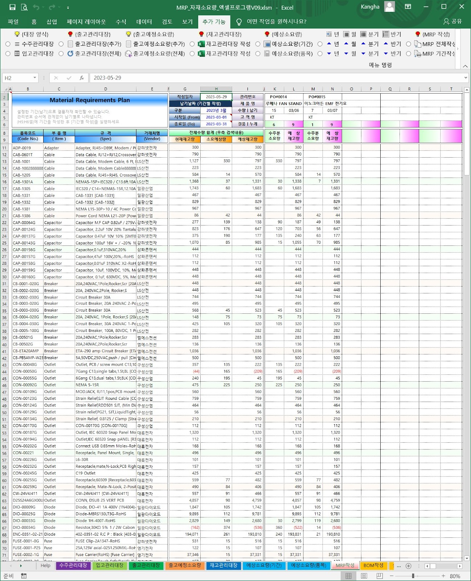Click the Redo arrow icon
Viewport: 471px width, 581px height.
click(52, 7)
